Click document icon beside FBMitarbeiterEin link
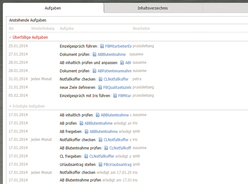 [x=102, y=46]
